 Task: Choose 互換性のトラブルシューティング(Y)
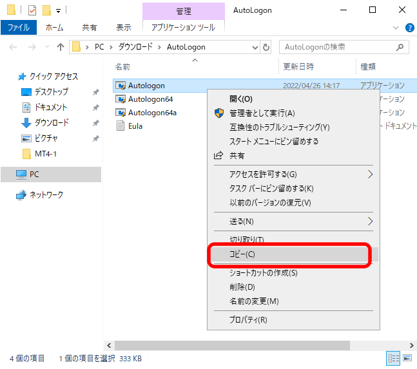(x=293, y=128)
